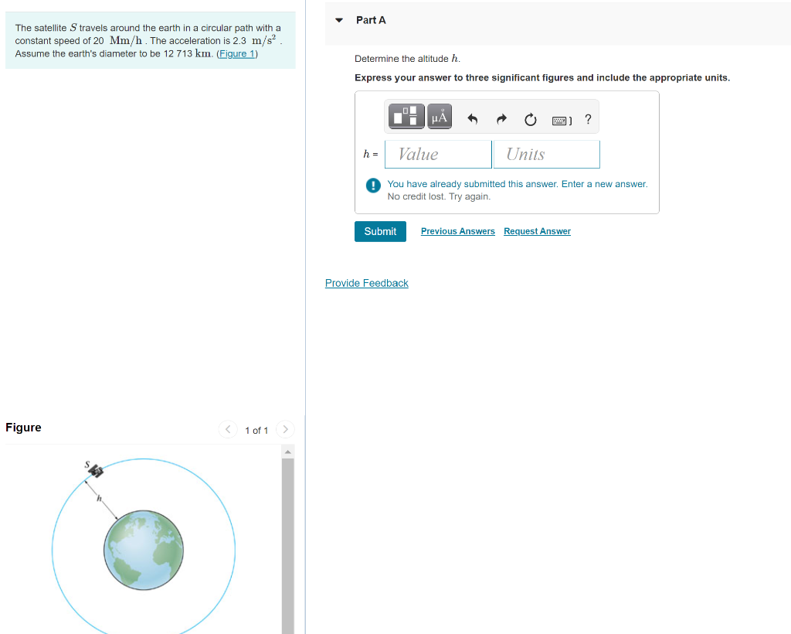The width and height of the screenshot is (791, 634).
Task: Click Request Answer
Action: (537, 231)
